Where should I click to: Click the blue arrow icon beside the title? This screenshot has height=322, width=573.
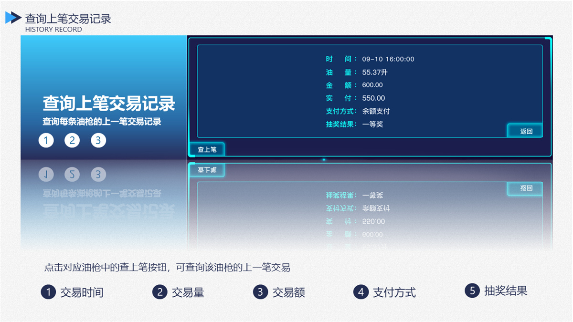tap(13, 18)
